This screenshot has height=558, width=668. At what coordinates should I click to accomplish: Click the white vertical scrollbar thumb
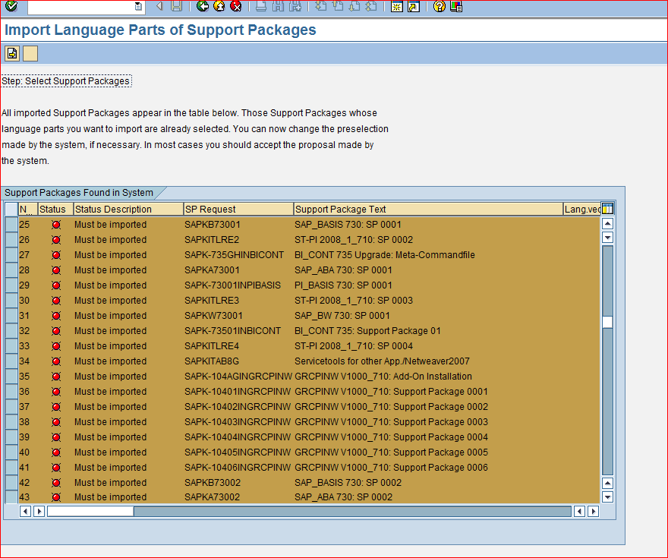(607, 322)
